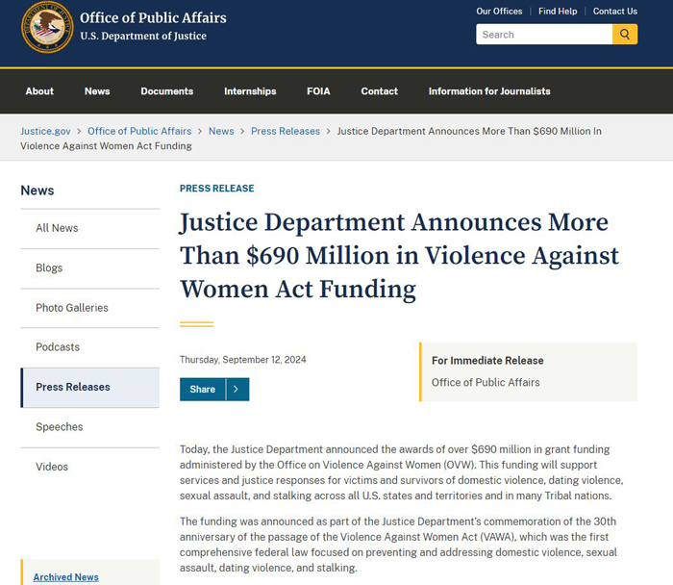Select Speeches in sidebar

[89, 427]
